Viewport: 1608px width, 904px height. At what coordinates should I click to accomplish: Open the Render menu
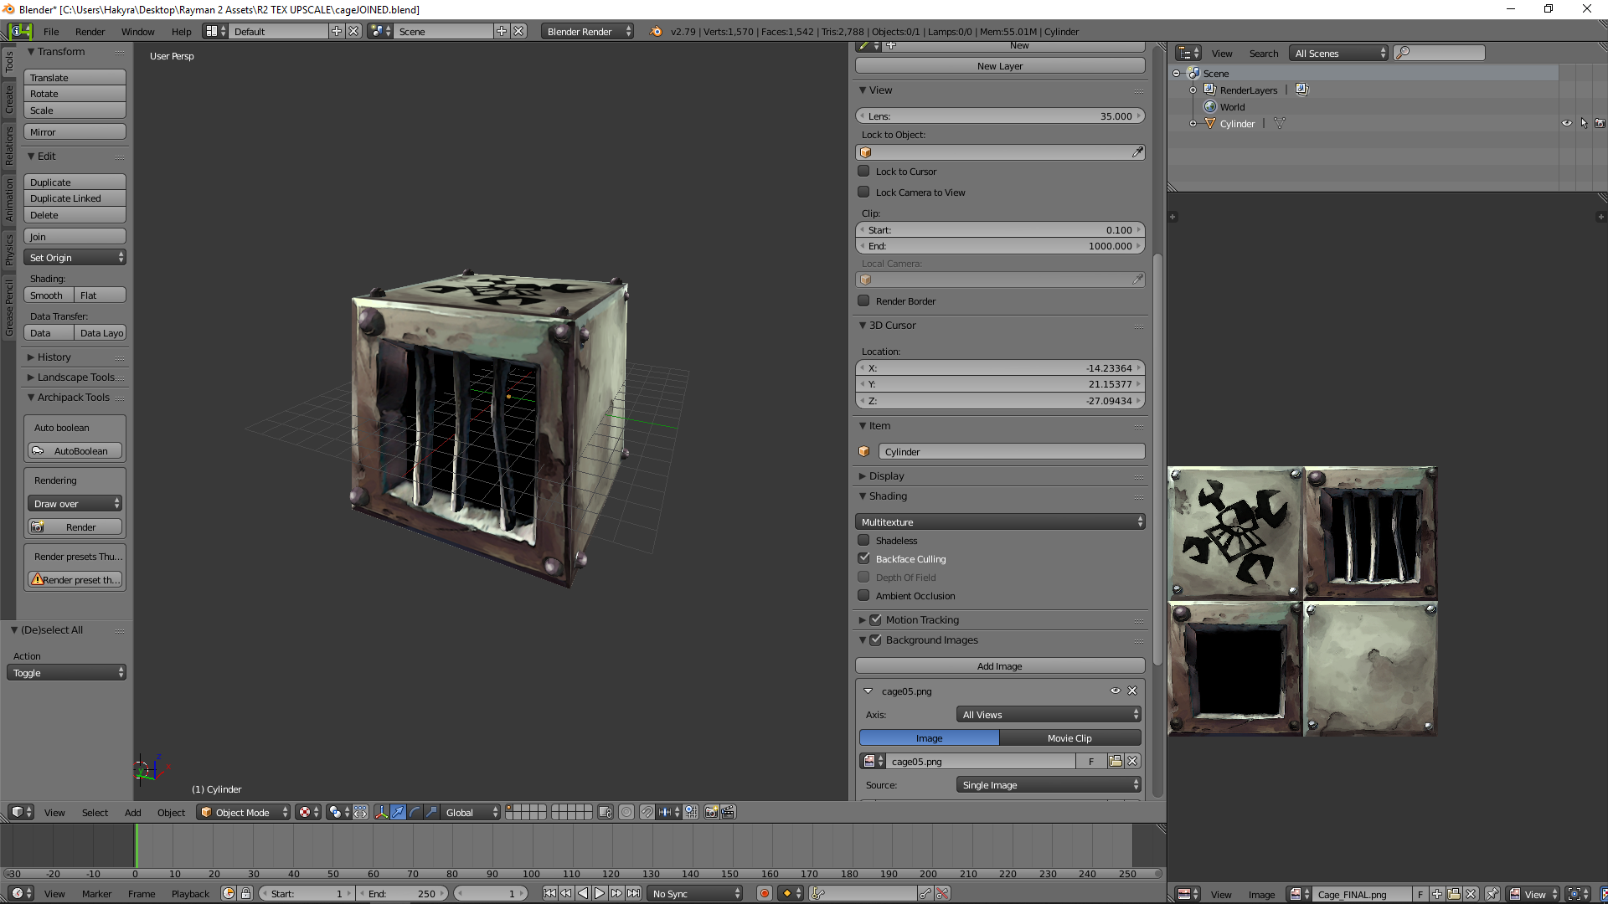tap(90, 32)
